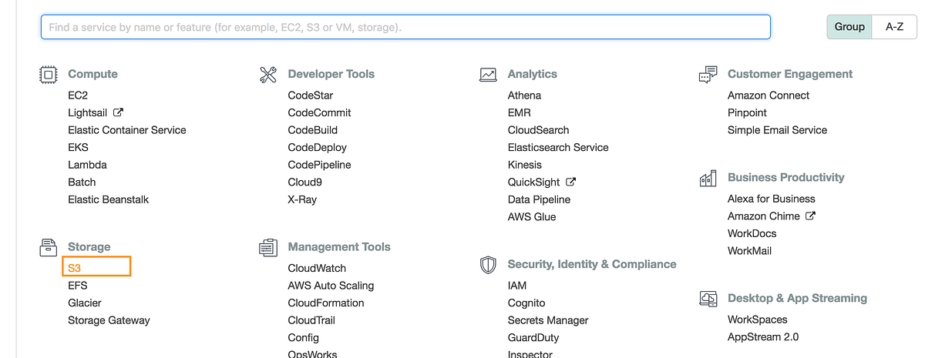Viewport: 925px width, 358px height.
Task: Open Amazon Connect
Action: 769,95
